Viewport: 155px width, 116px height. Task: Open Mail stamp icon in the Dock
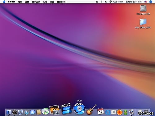pos(20,112)
